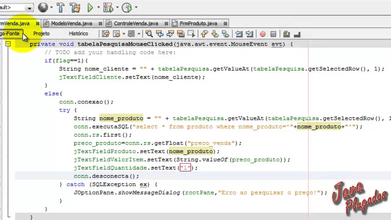
Task: Run the project with the green play icon
Action: [x=90, y=8]
